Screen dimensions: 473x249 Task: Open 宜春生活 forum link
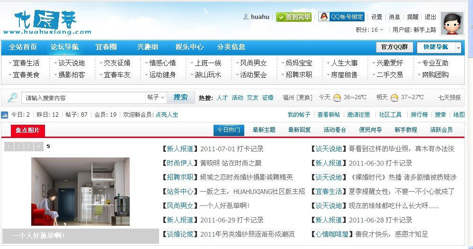pos(26,63)
